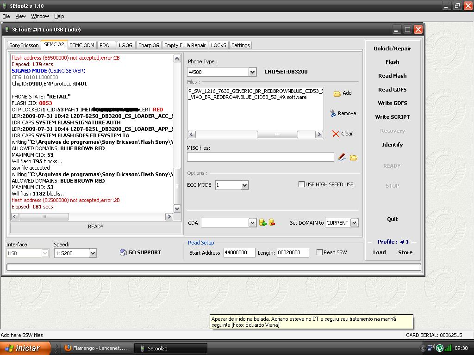The height and width of the screenshot is (355, 474).
Task: Switch to the SonyEricsson tab
Action: tap(24, 45)
